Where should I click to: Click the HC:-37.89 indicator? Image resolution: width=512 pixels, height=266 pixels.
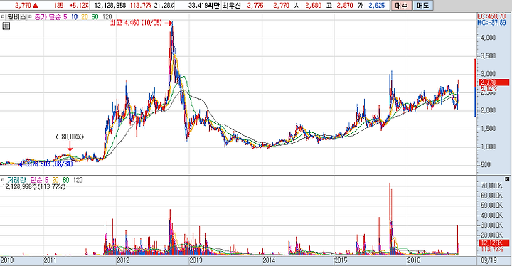point(491,23)
